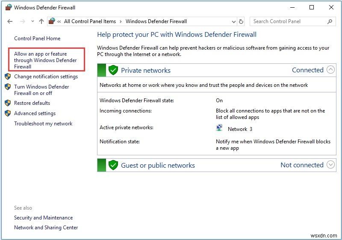Open the address bar history dropdown

(x=233, y=21)
